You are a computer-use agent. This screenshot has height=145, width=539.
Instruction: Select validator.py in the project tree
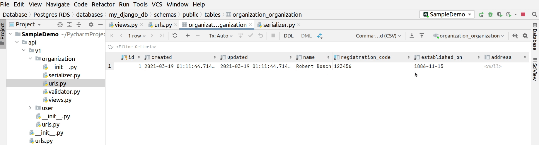click(64, 92)
